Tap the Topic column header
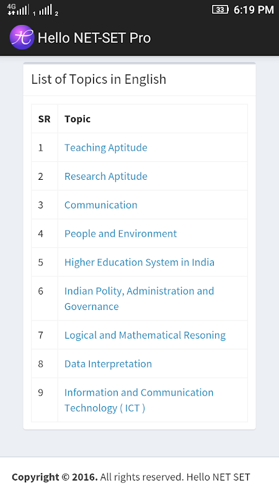Viewport: 279px width, 496px height. pos(77,119)
